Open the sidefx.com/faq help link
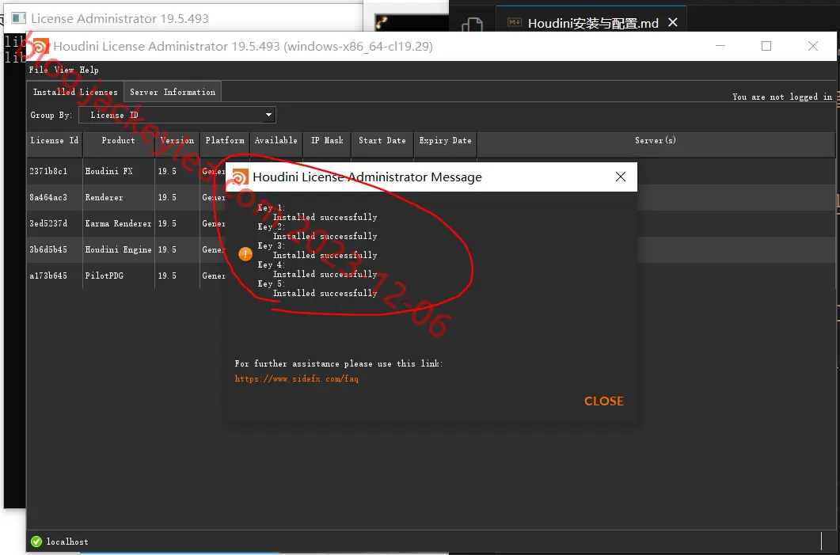Screen dimensions: 840x555 297,378
